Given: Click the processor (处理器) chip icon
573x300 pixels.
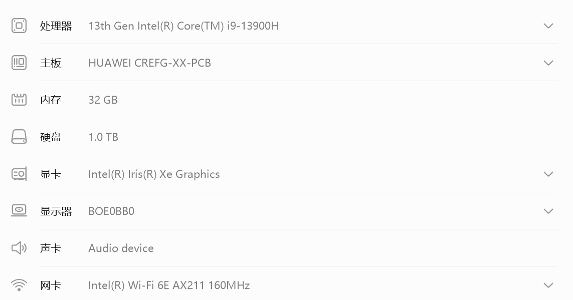Looking at the screenshot, I should click(19, 26).
